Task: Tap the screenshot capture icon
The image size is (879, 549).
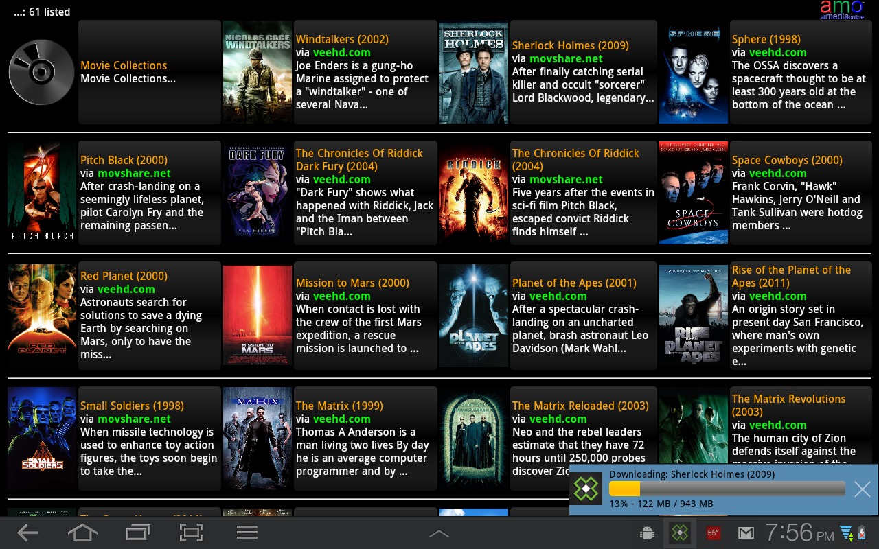Action: coord(192,533)
